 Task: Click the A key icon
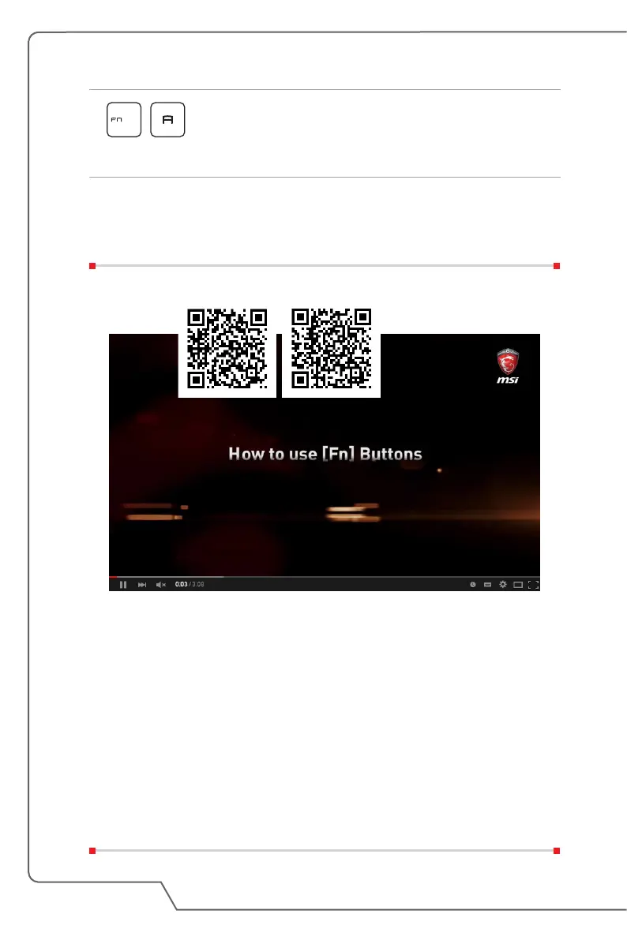pyautogui.click(x=167, y=120)
